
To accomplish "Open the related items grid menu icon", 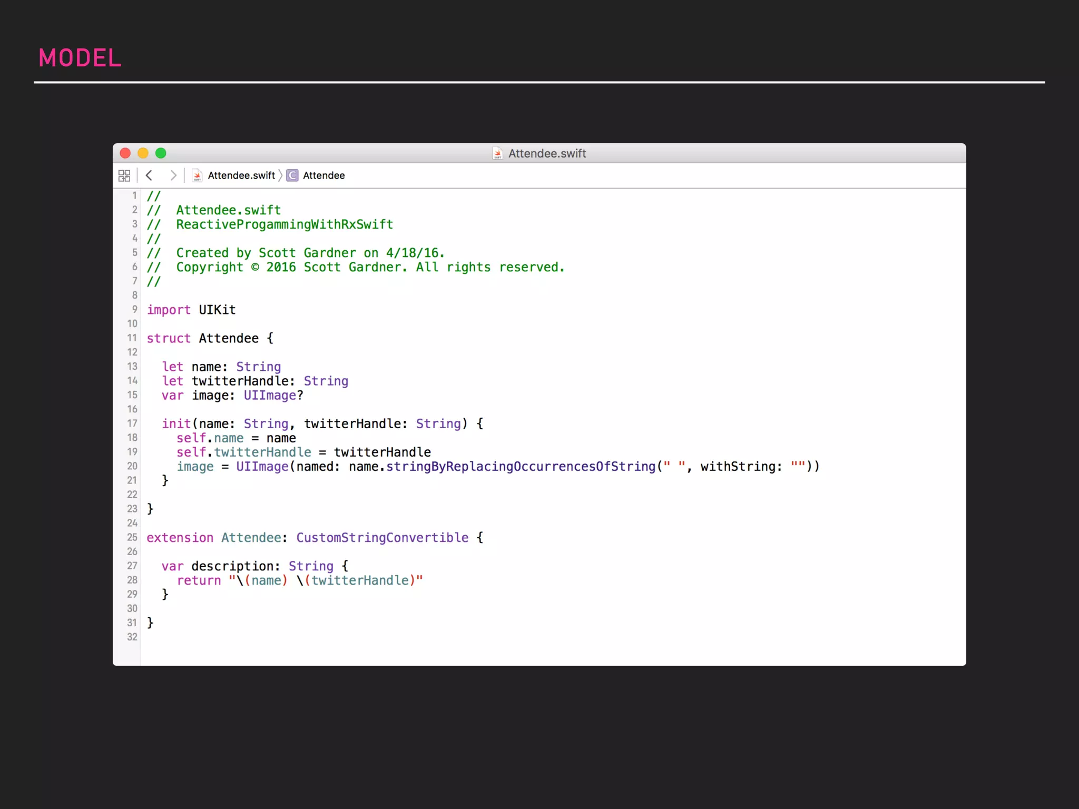I will point(124,175).
